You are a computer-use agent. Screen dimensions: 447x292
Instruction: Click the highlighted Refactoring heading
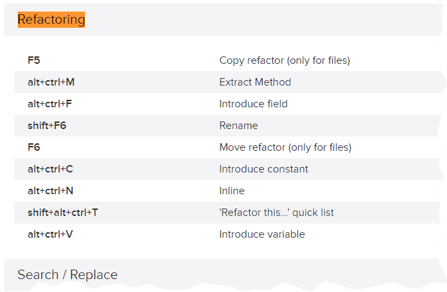51,20
